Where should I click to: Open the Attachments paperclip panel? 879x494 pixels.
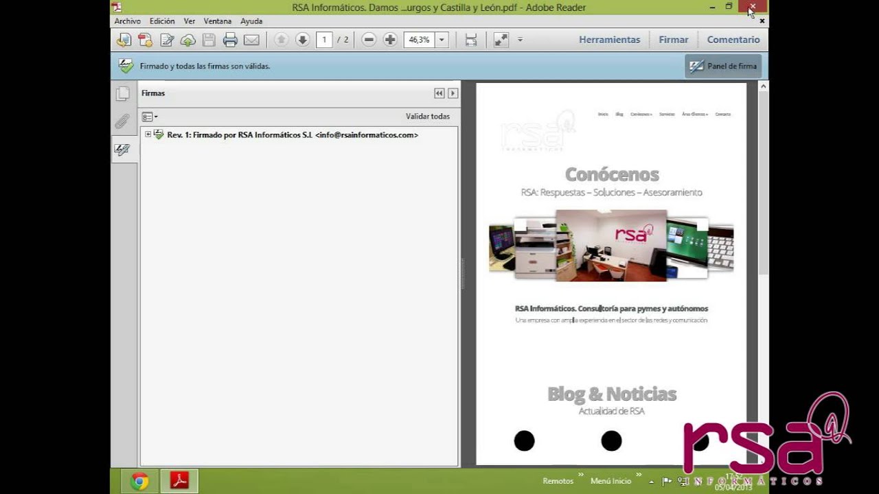point(122,121)
